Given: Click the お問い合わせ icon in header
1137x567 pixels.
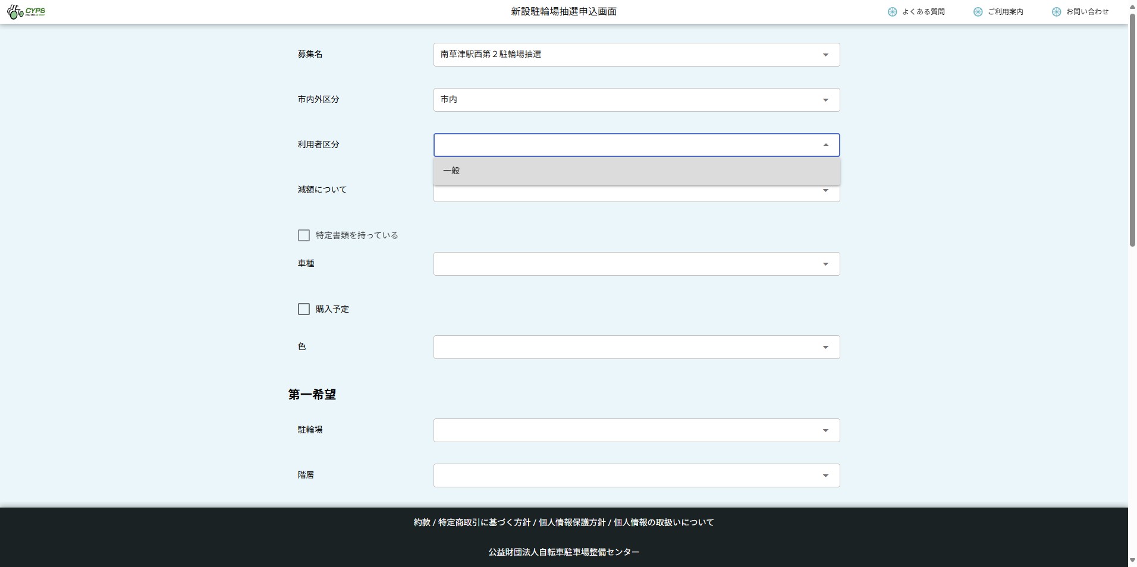Looking at the screenshot, I should (x=1056, y=12).
